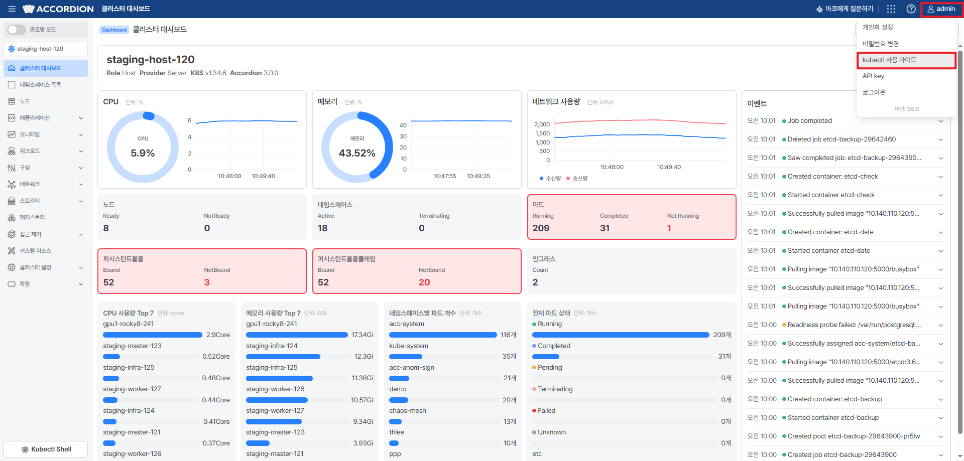Click the Dashboard breadcrumb badge
The width and height of the screenshot is (964, 461).
[x=114, y=30]
